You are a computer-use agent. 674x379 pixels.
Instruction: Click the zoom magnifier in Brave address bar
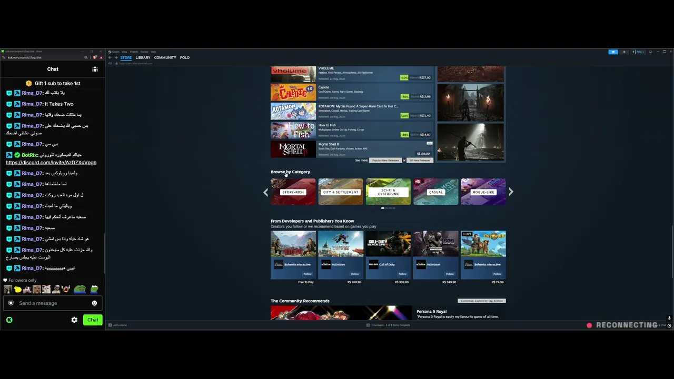pyautogui.click(x=86, y=57)
